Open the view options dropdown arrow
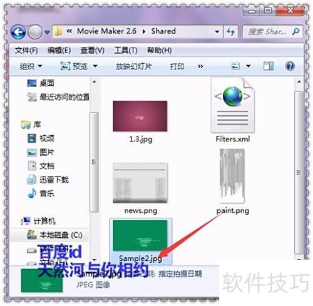This screenshot has height=306, width=313. 249,66
